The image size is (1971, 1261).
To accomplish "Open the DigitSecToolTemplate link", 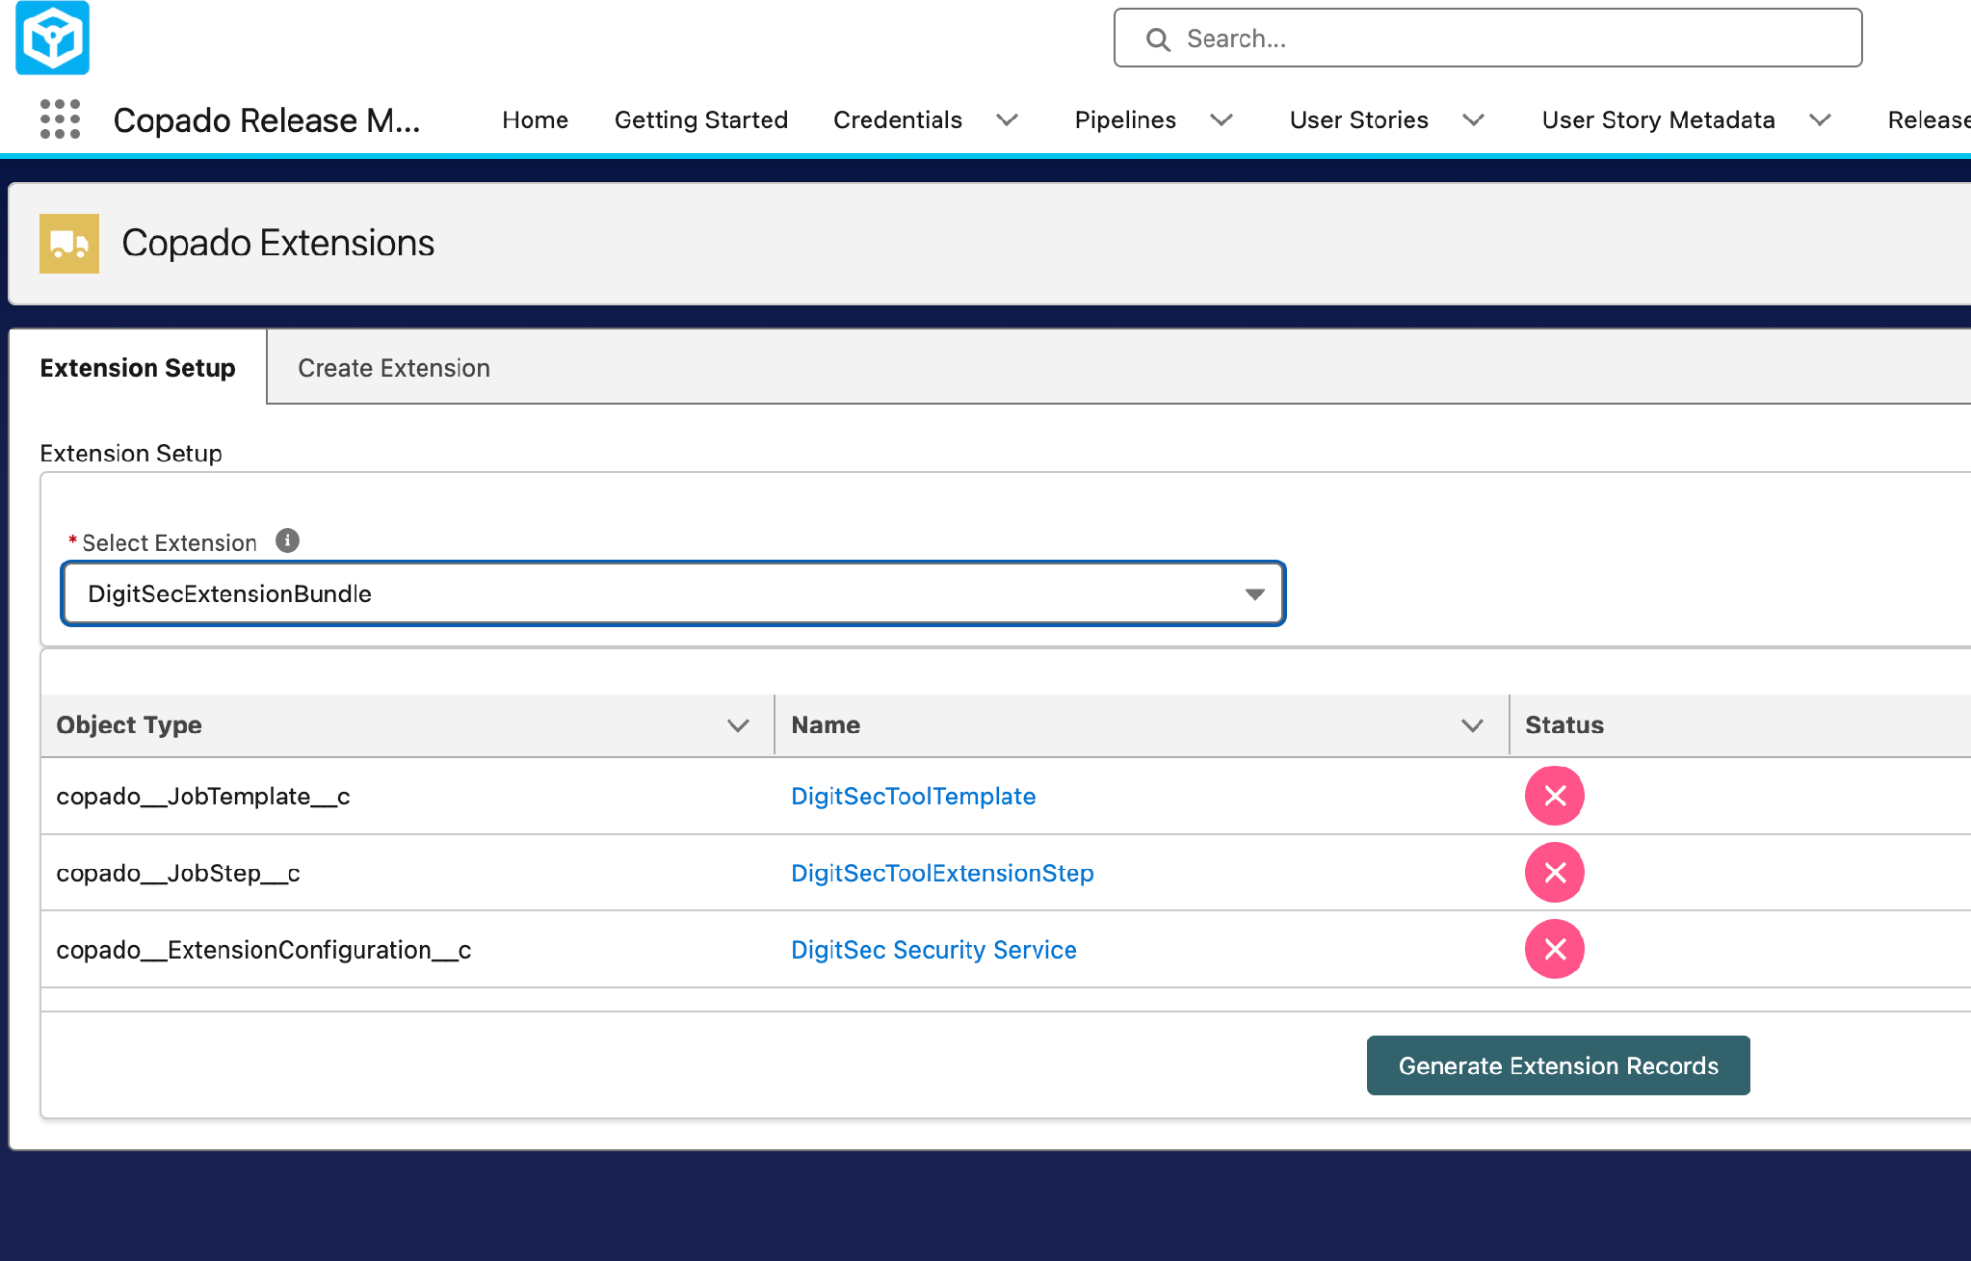I will tap(913, 796).
